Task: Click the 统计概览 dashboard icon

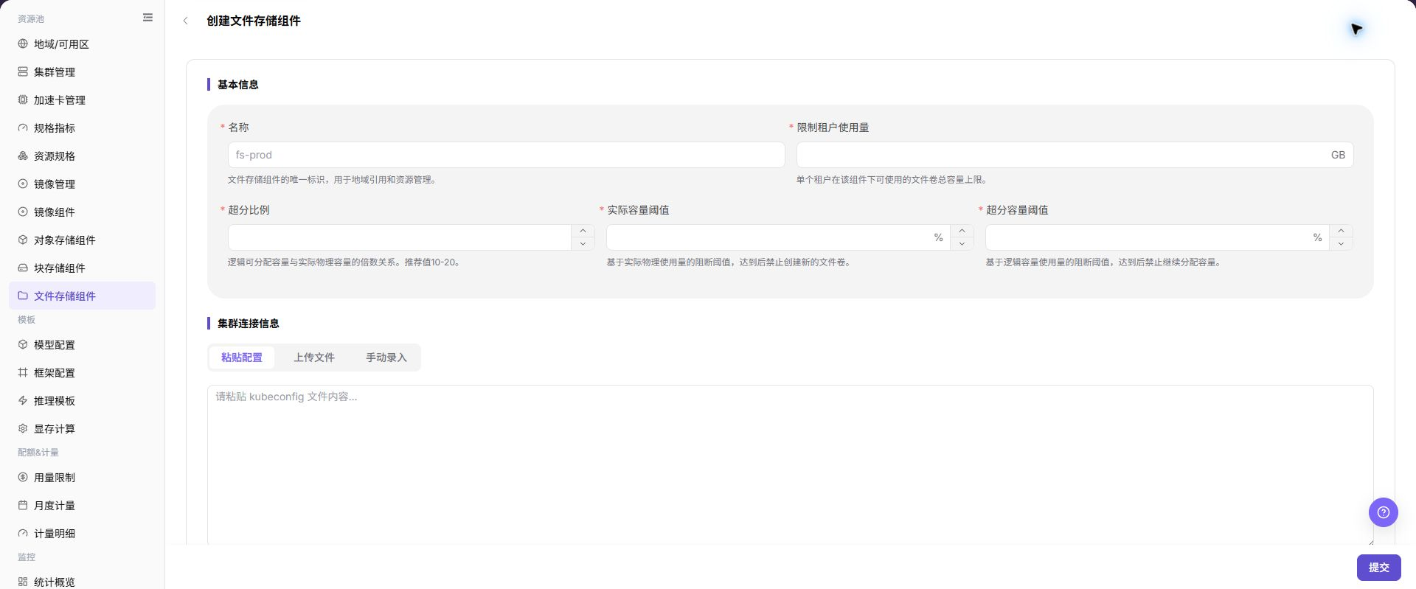Action: tap(23, 582)
